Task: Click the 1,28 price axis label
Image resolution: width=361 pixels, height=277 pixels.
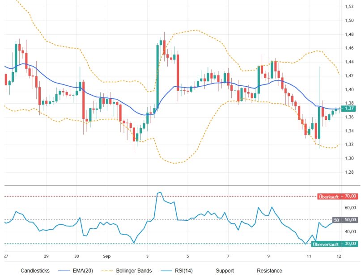Action: click(349, 172)
